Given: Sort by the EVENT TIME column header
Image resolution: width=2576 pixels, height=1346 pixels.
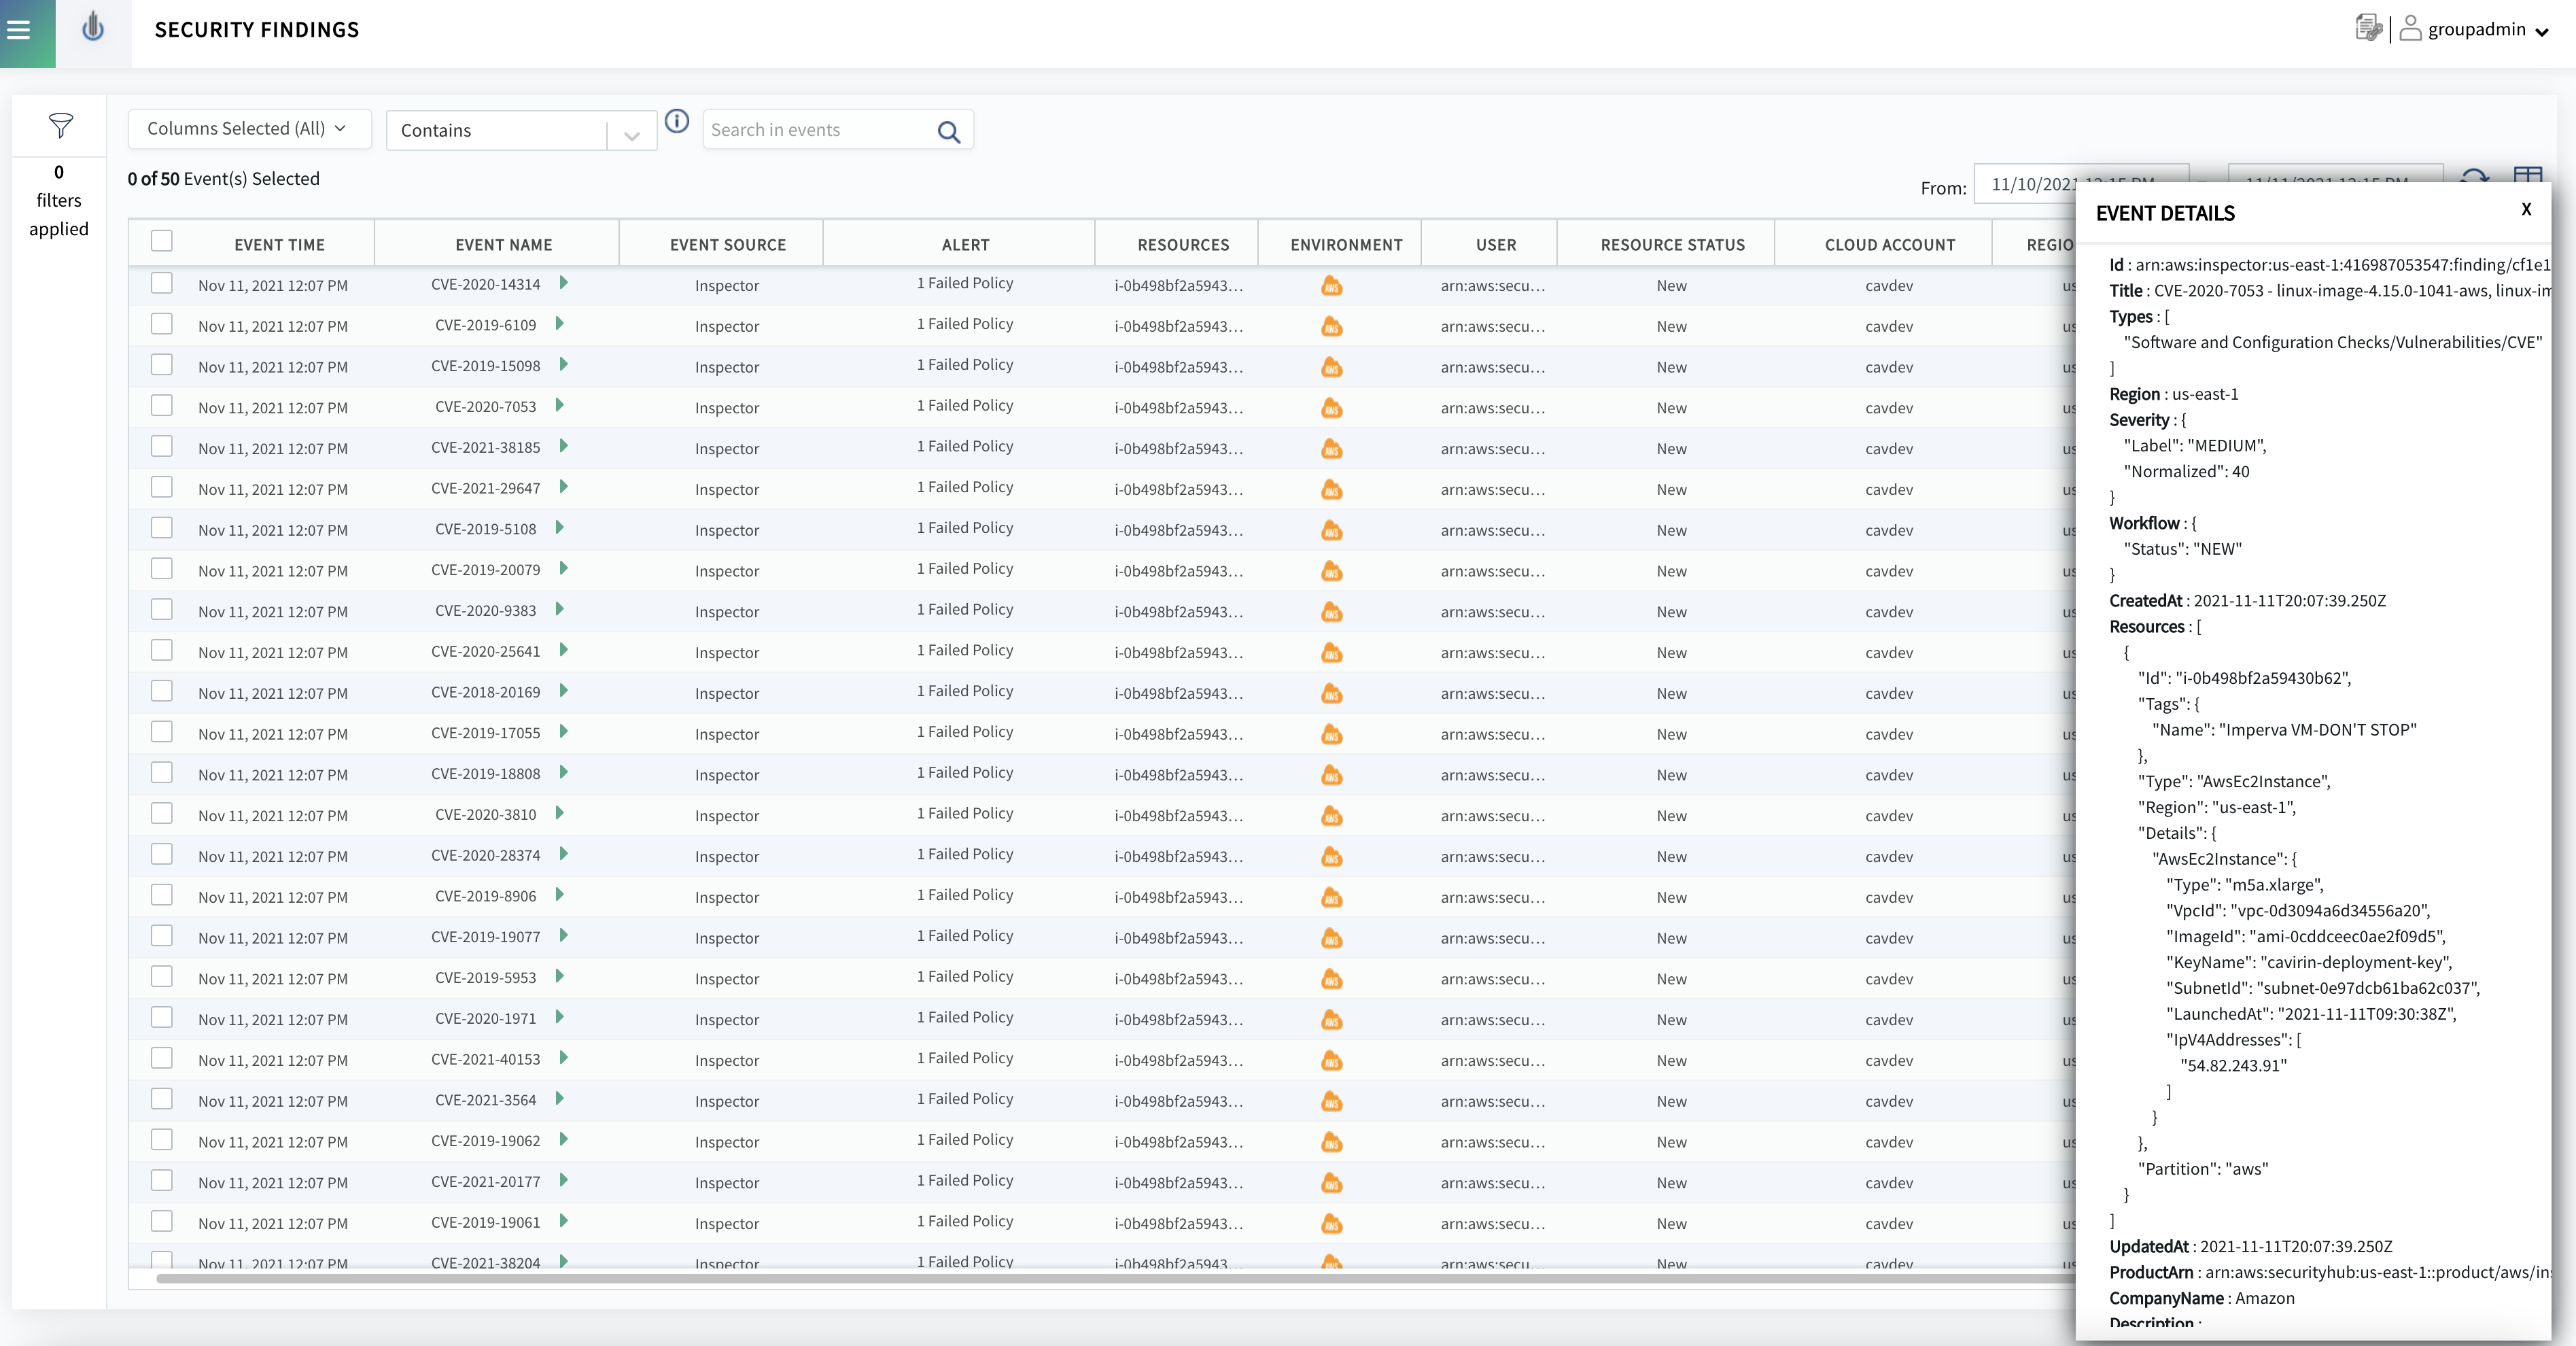Looking at the screenshot, I should [279, 245].
